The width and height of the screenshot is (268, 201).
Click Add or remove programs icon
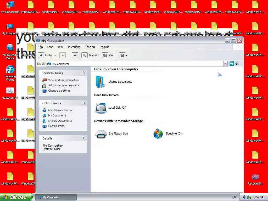pos(44,86)
